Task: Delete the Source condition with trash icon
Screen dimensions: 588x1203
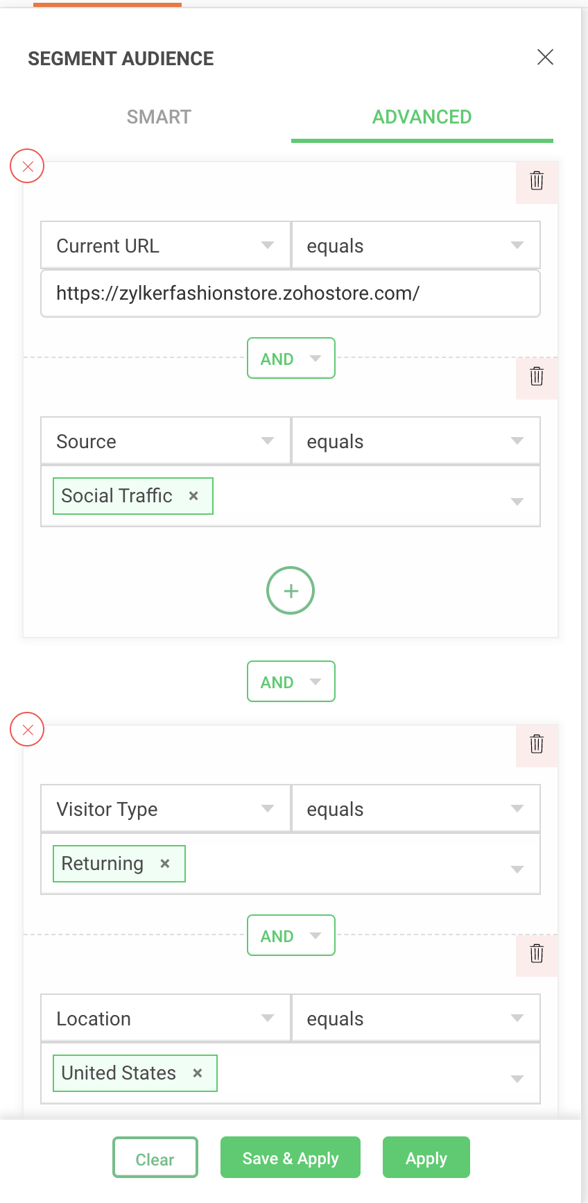Action: point(537,377)
